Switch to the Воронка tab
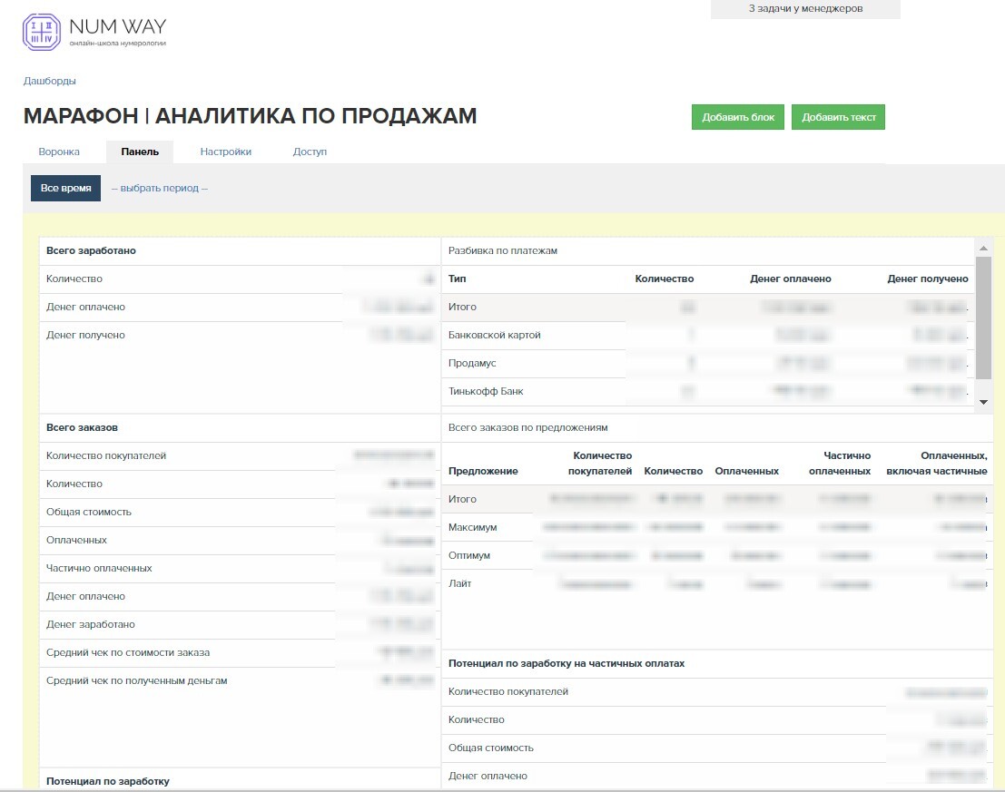 click(59, 152)
